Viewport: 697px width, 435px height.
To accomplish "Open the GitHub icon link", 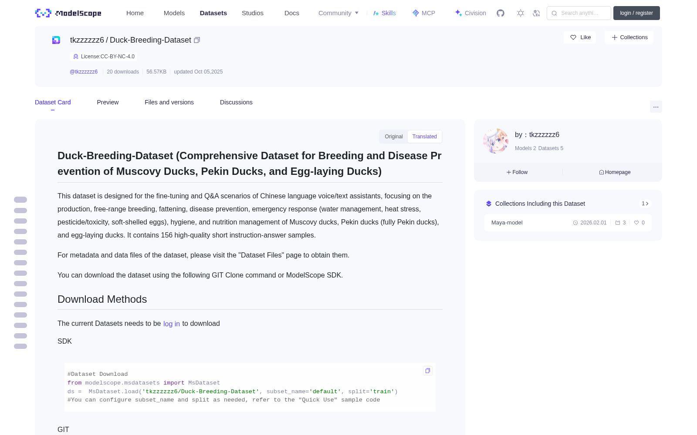I will tap(501, 13).
